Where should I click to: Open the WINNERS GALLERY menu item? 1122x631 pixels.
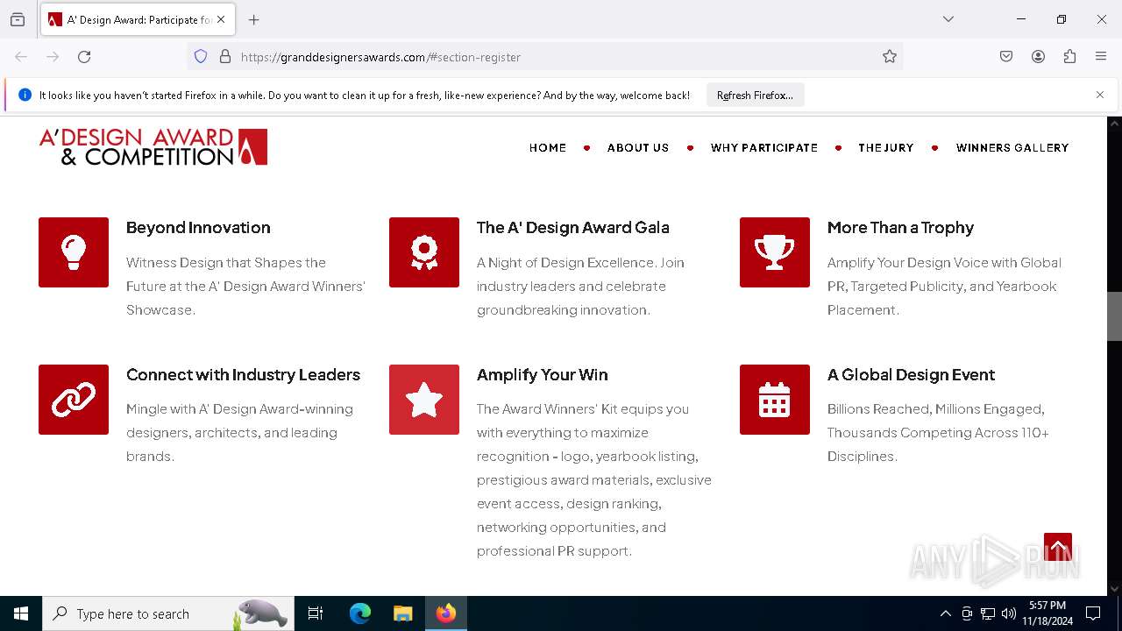(x=1012, y=148)
